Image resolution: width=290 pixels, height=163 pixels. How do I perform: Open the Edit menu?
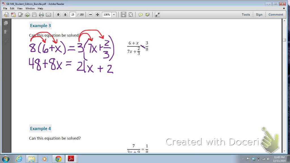coord(12,8)
